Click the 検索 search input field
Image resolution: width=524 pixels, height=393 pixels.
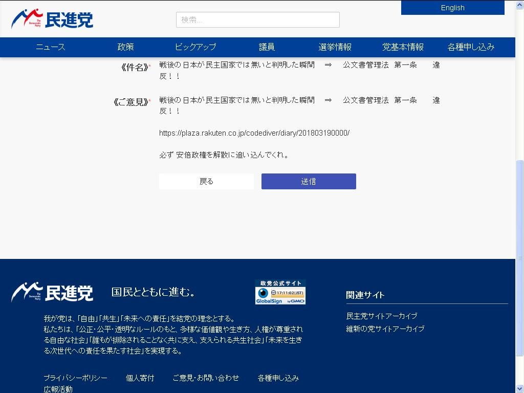pos(257,20)
